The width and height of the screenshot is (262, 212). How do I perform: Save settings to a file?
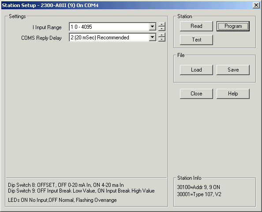coord(233,70)
